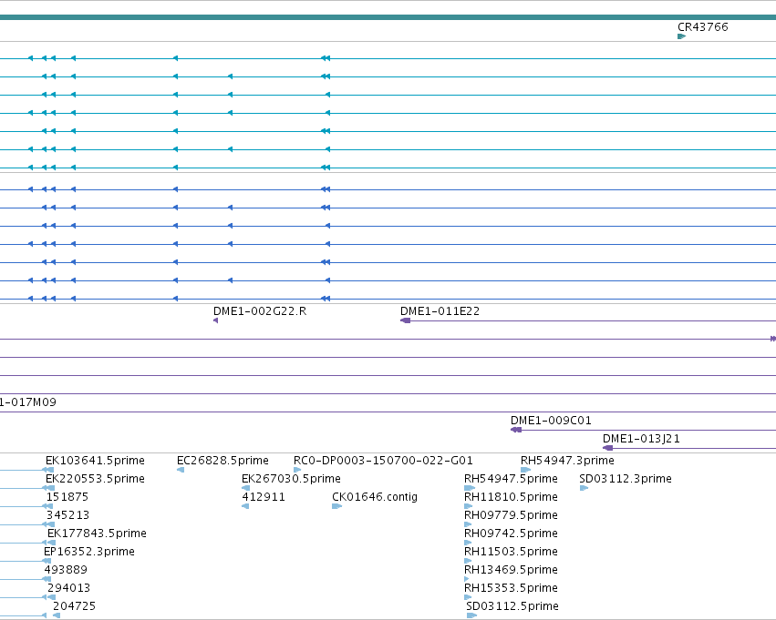Select the RH11810.5prime arrow glyph
The width and height of the screenshot is (776, 620).
point(468,506)
